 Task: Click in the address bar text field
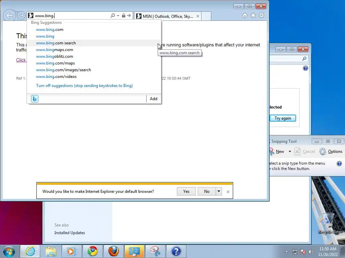click(71, 15)
